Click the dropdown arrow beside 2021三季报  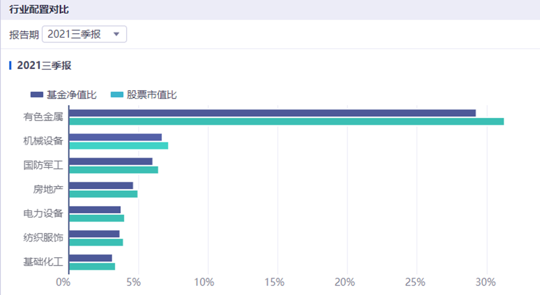click(116, 34)
